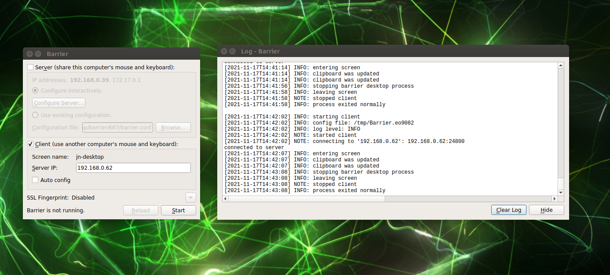610x275 pixels.
Task: Open the SSL Fingerprint dropdown arrow
Action: pos(190,197)
